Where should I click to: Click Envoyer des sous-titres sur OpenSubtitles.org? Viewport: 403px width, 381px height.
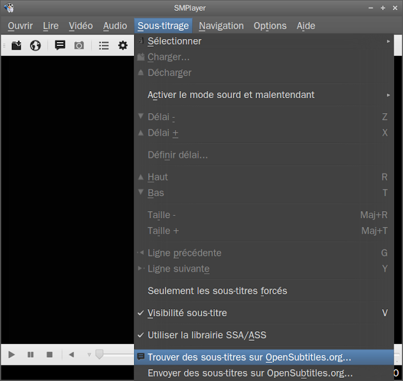pos(264,373)
